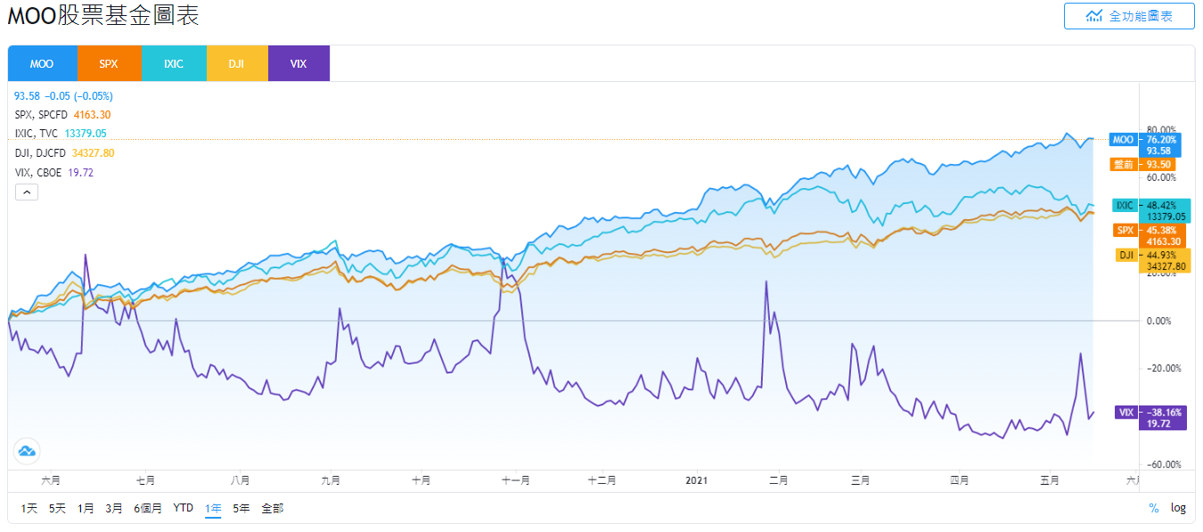The image size is (1203, 532).
Task: Click the 2021 label on time axis
Action: 697,480
